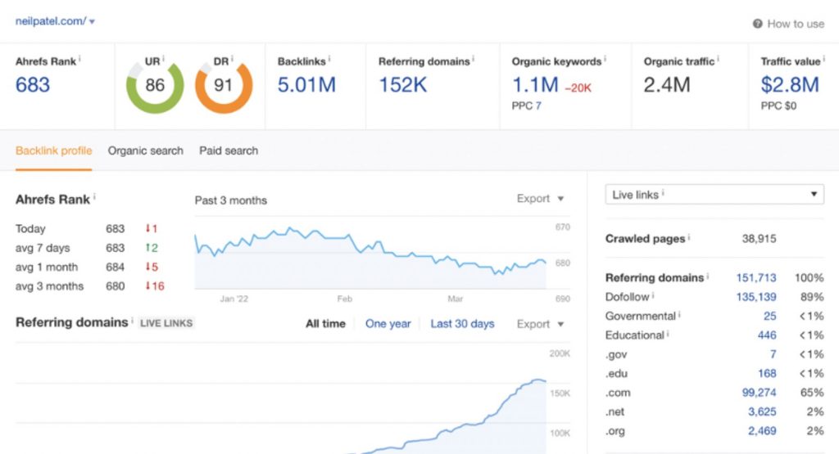
Task: Open Export dropdown for Ahrefs Rank chart
Action: tap(540, 198)
